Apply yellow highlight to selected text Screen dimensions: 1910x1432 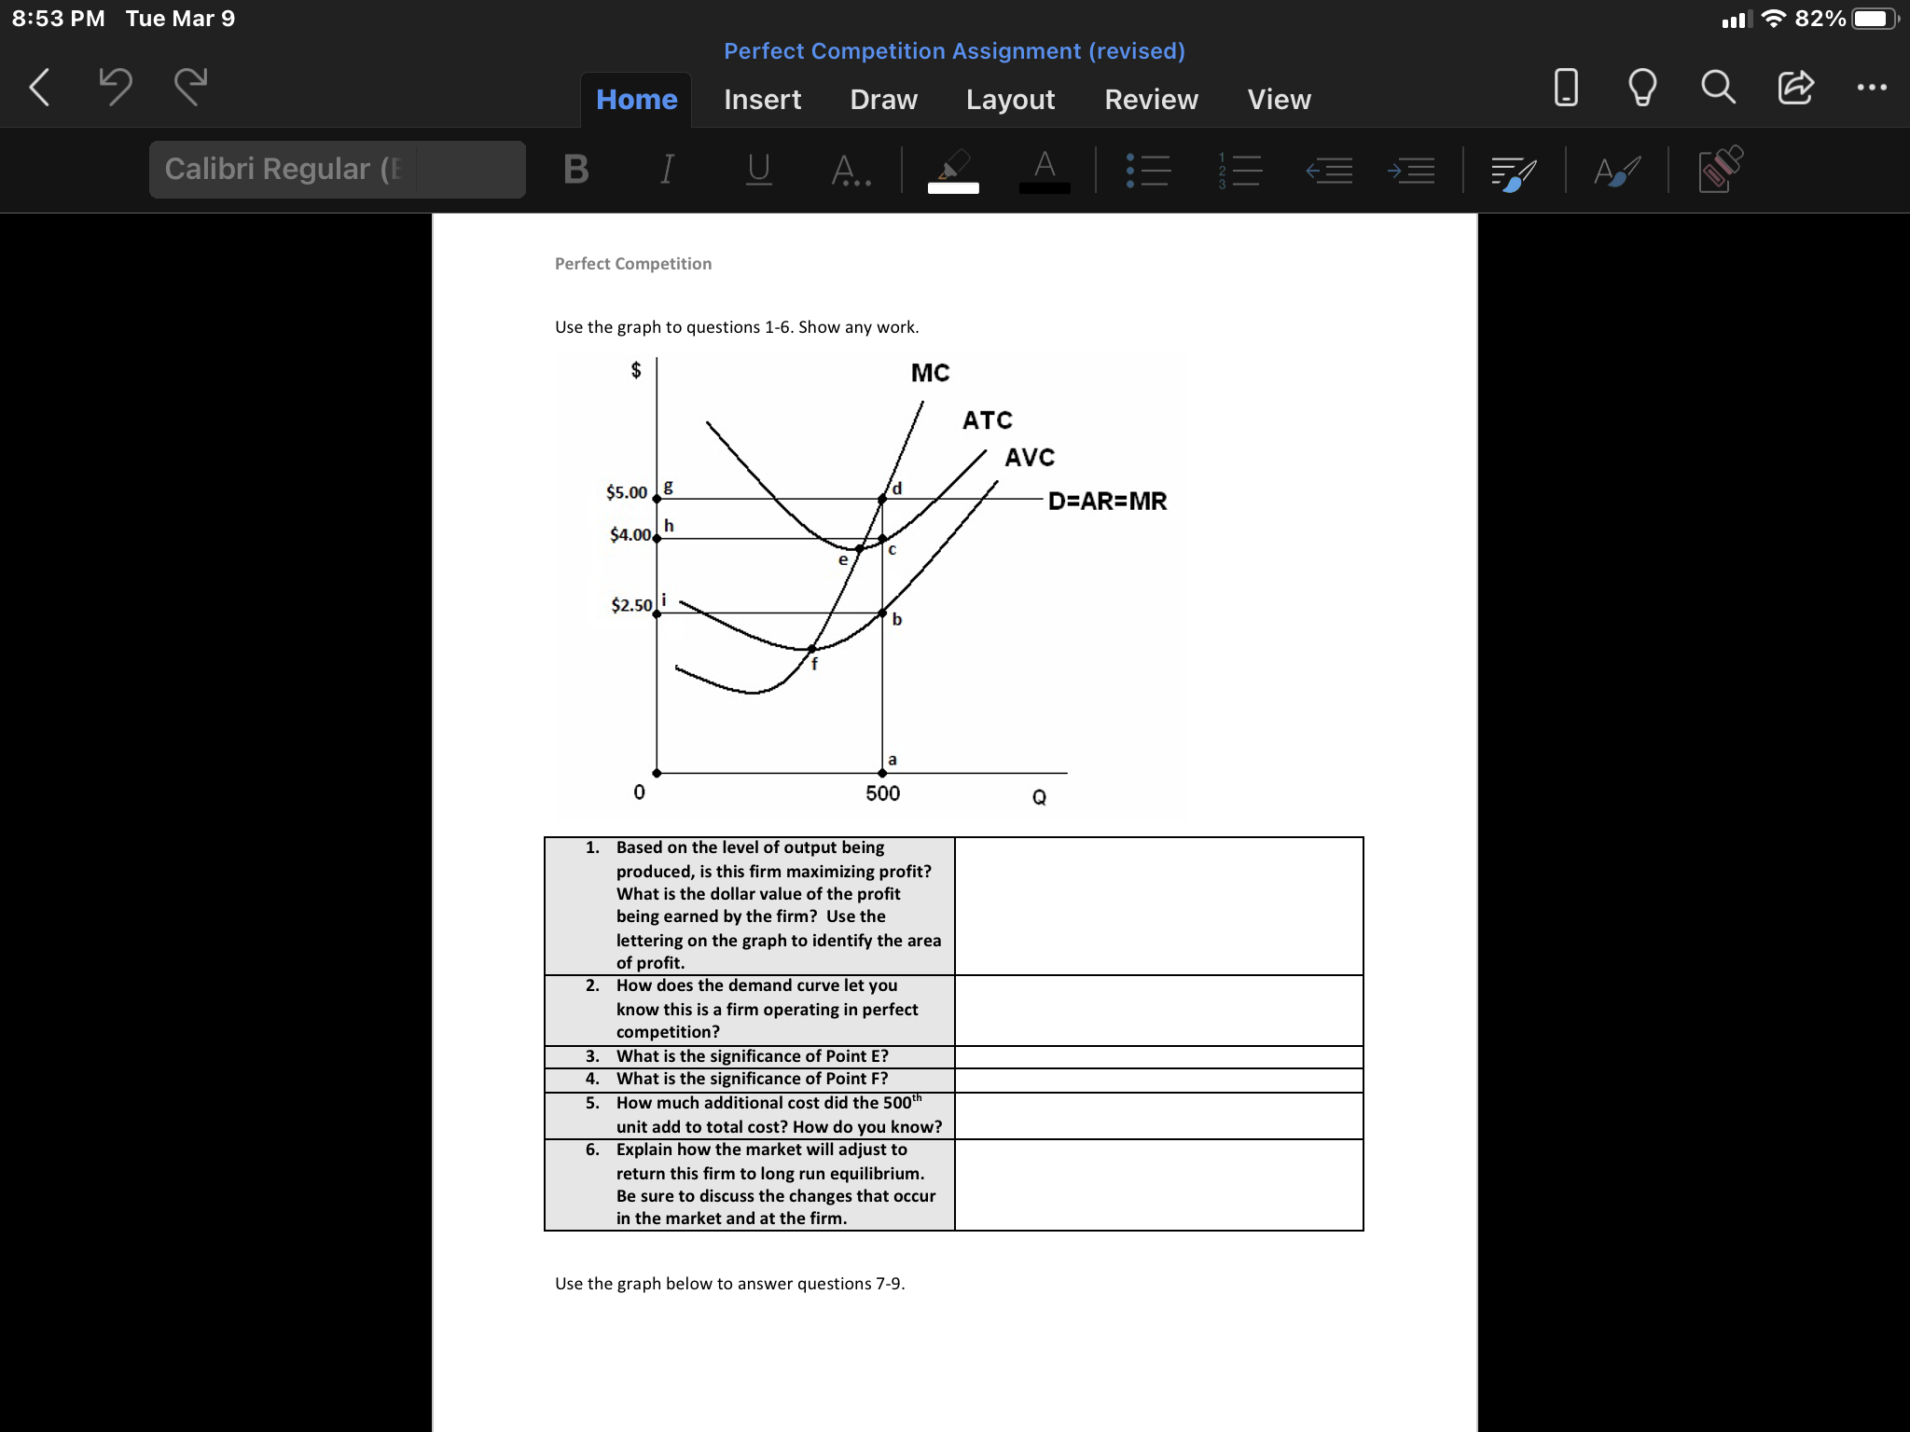[953, 170]
